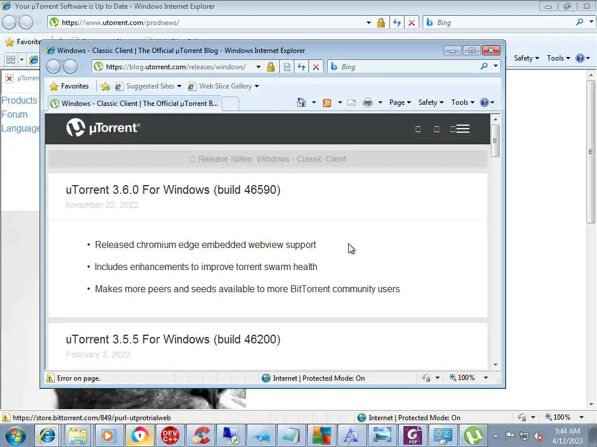Image resolution: width=597 pixels, height=447 pixels.
Task: Open the Home button dropdown arrow
Action: point(314,102)
